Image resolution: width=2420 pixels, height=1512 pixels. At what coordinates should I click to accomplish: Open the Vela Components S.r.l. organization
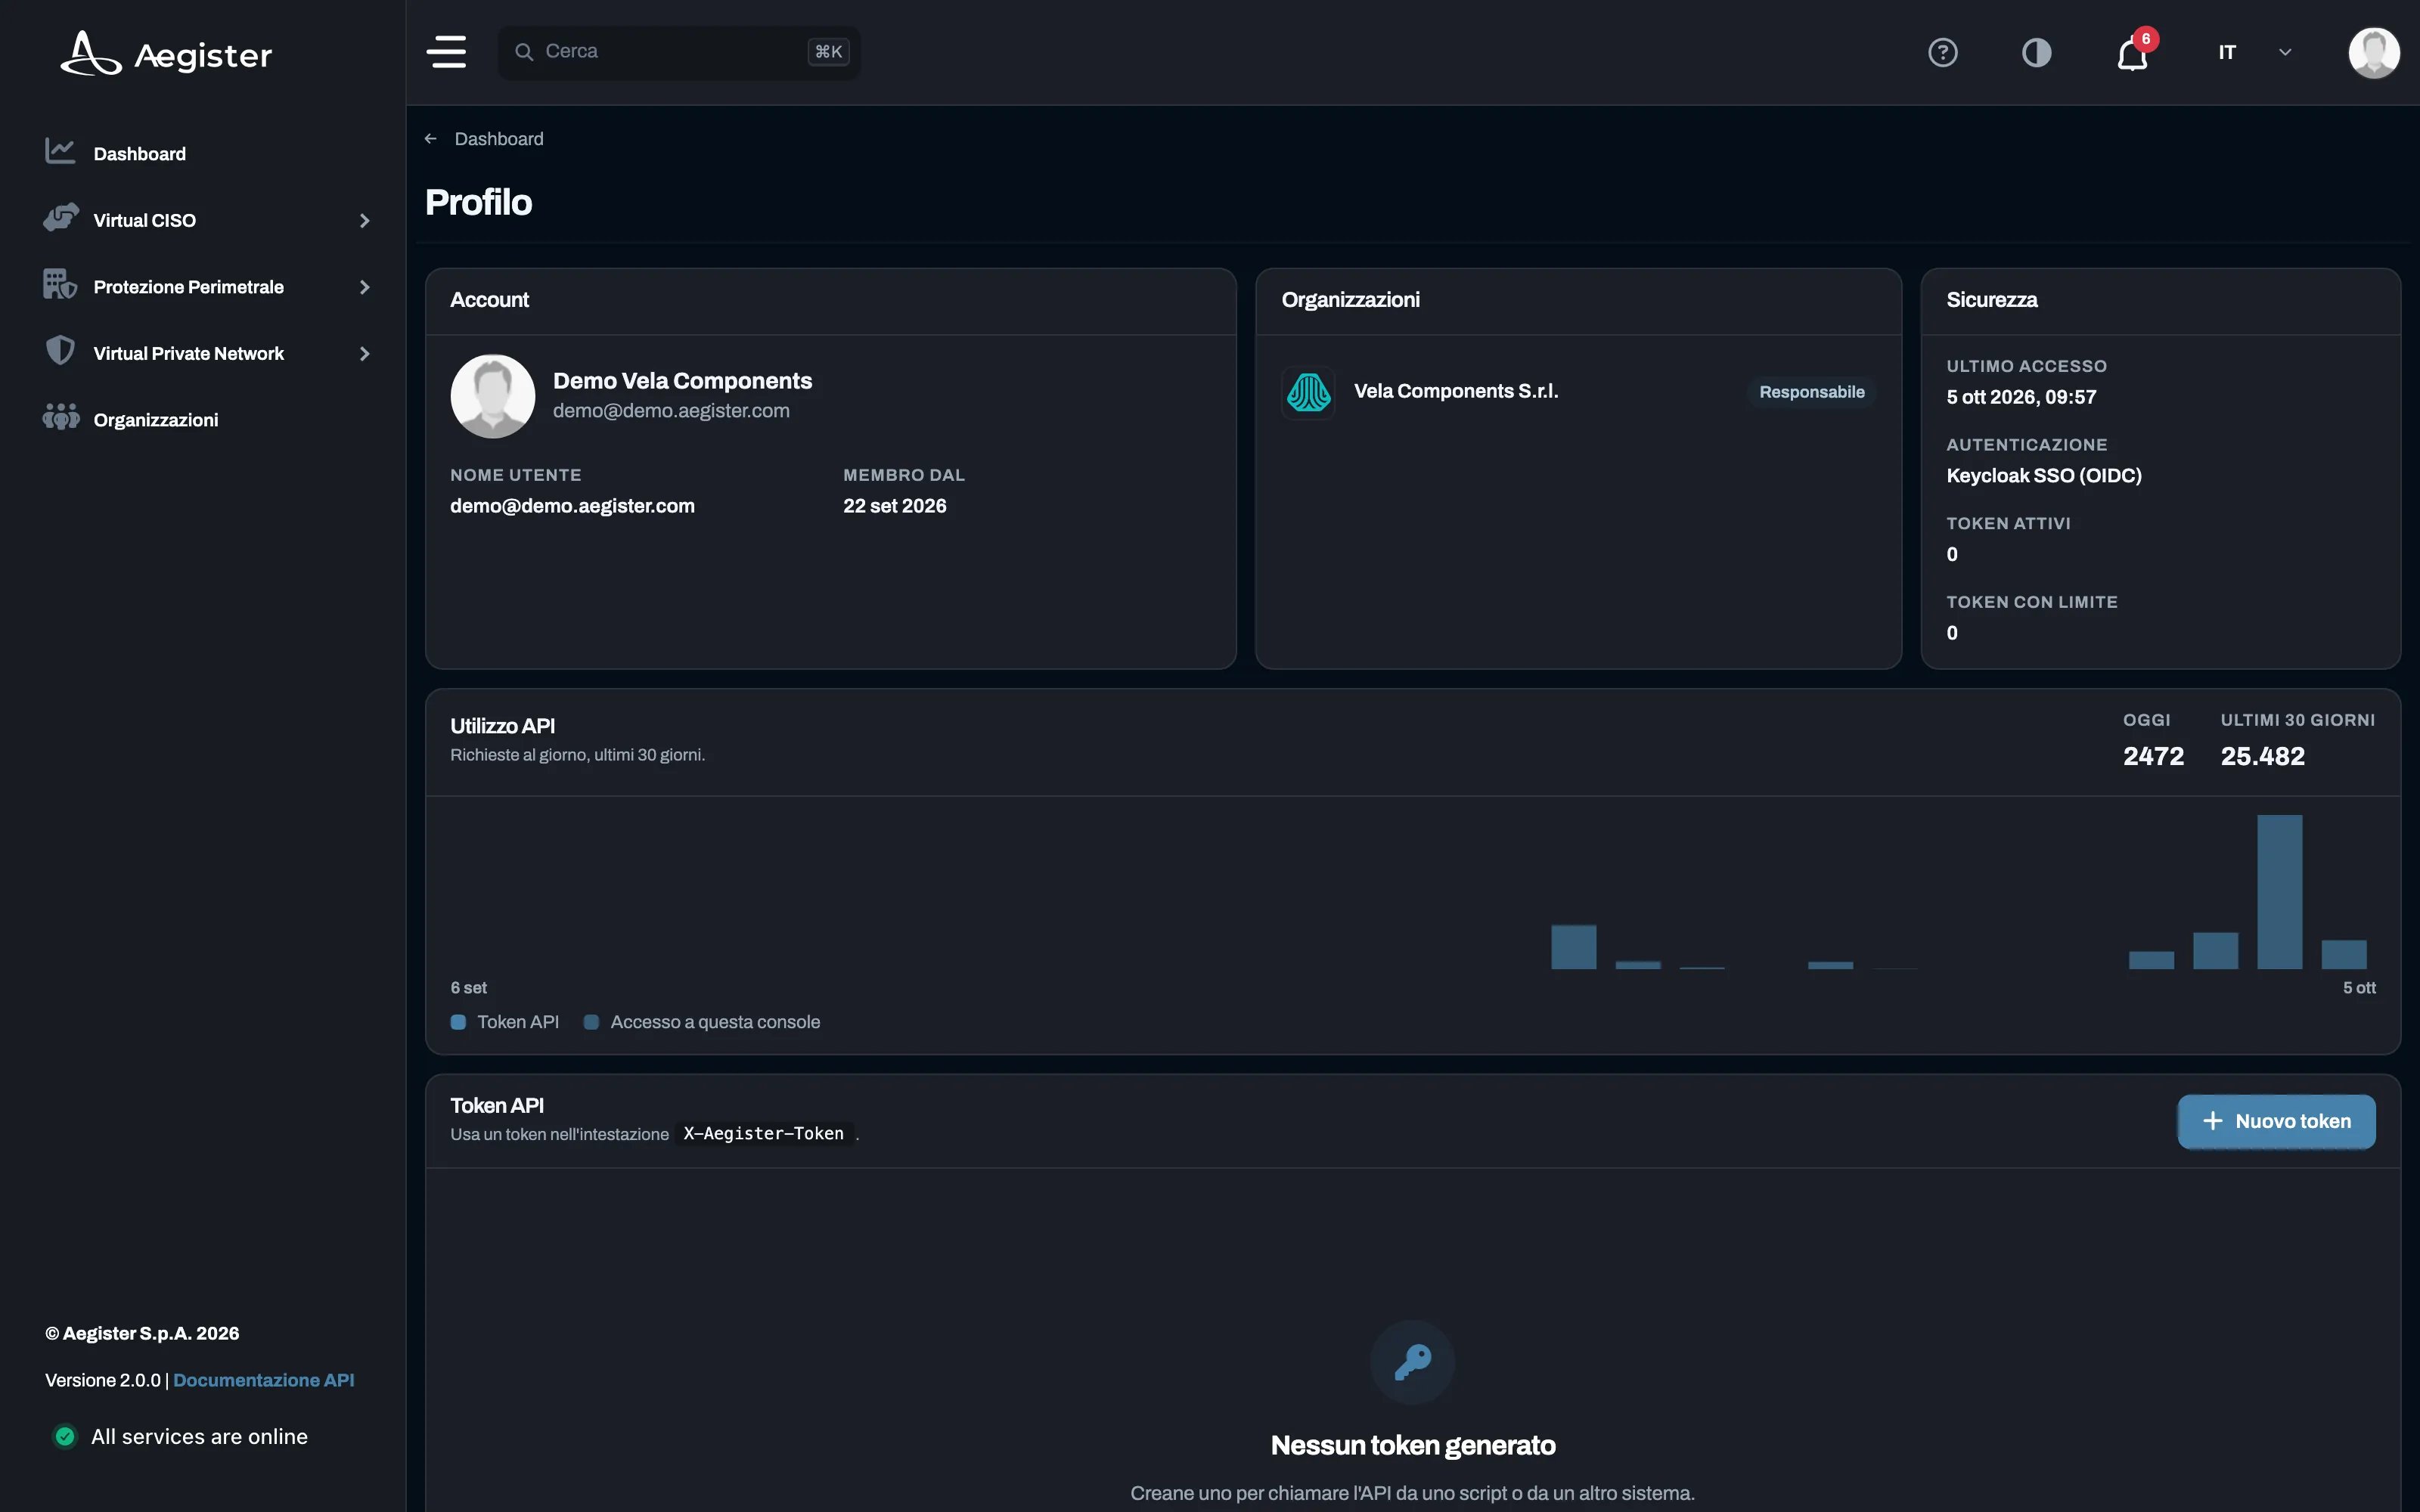(x=1456, y=391)
